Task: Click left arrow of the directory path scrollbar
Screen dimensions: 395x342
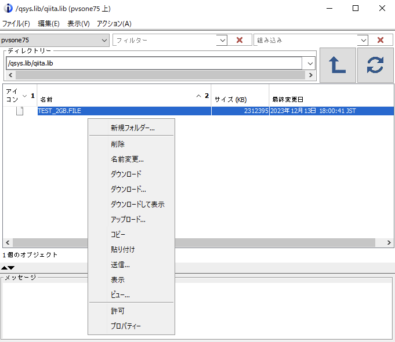Action: pos(10,75)
